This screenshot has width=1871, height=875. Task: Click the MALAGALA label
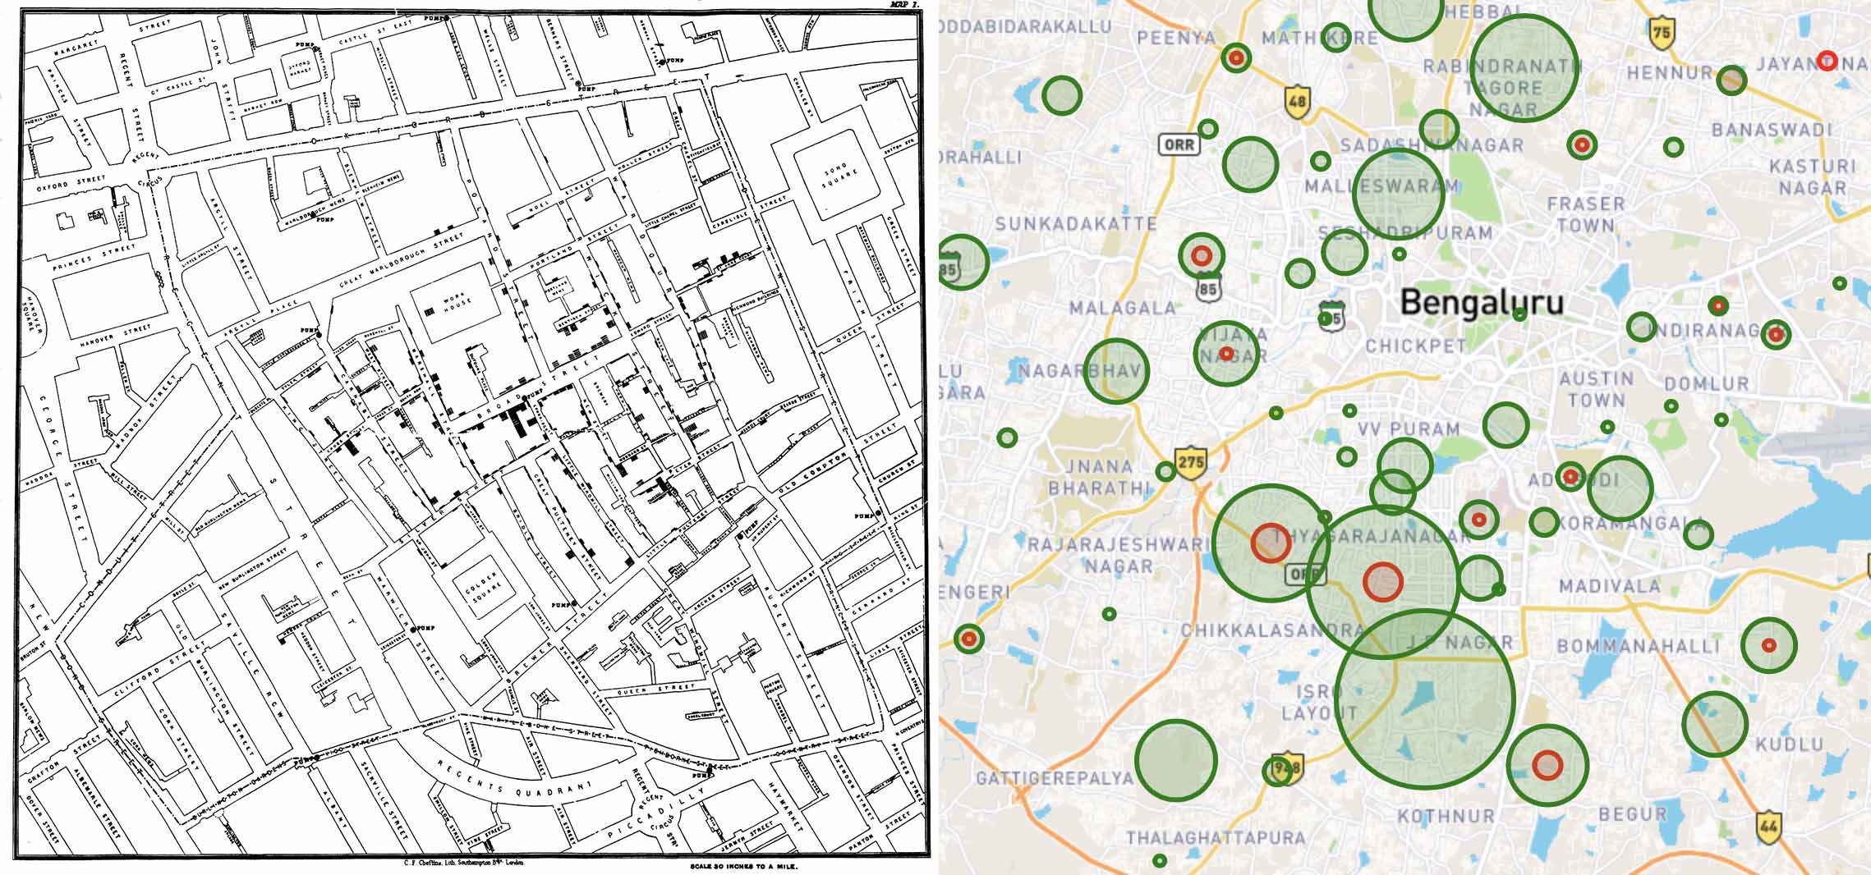tap(1122, 309)
